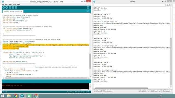Click the serial monitor scroll down arrow
The width and height of the screenshot is (175, 98).
[x=171, y=87]
